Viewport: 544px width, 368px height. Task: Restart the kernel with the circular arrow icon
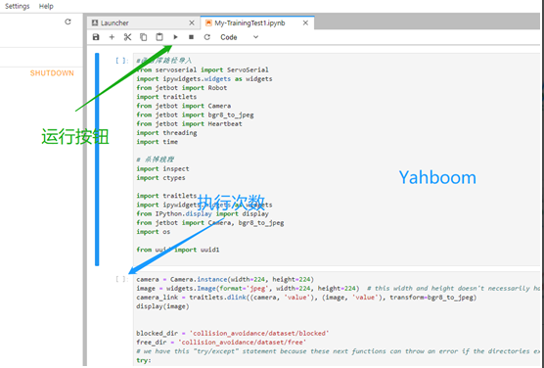click(207, 37)
